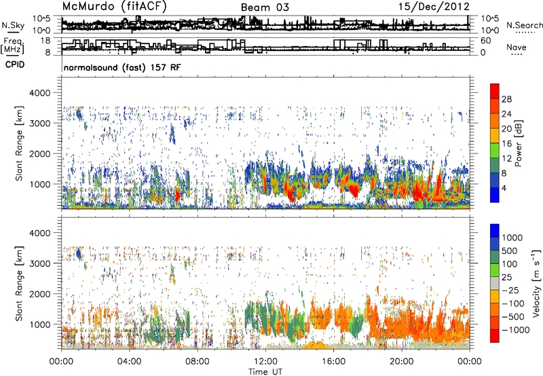Click the '100' label on the Velocity colorbar
The width and height of the screenshot is (543, 376).
click(509, 264)
